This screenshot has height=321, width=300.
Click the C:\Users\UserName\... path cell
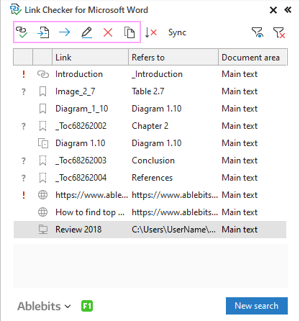pyautogui.click(x=174, y=230)
